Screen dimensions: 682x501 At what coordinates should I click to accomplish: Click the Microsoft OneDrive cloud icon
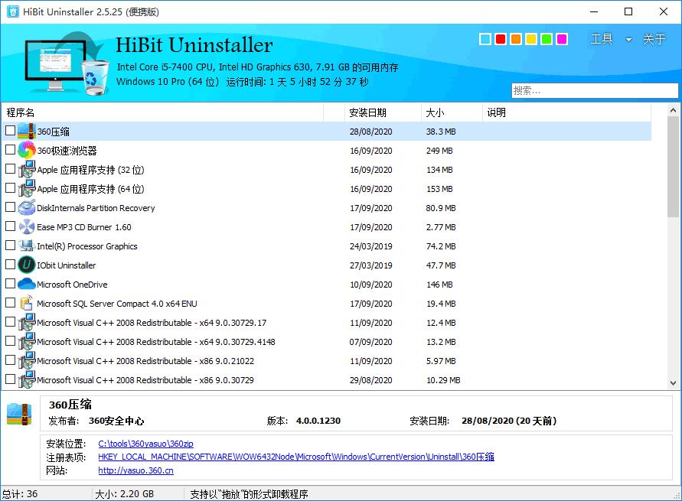(x=27, y=285)
